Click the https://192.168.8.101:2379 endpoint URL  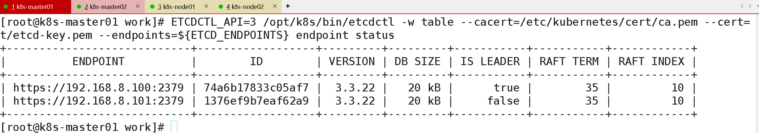click(x=98, y=101)
